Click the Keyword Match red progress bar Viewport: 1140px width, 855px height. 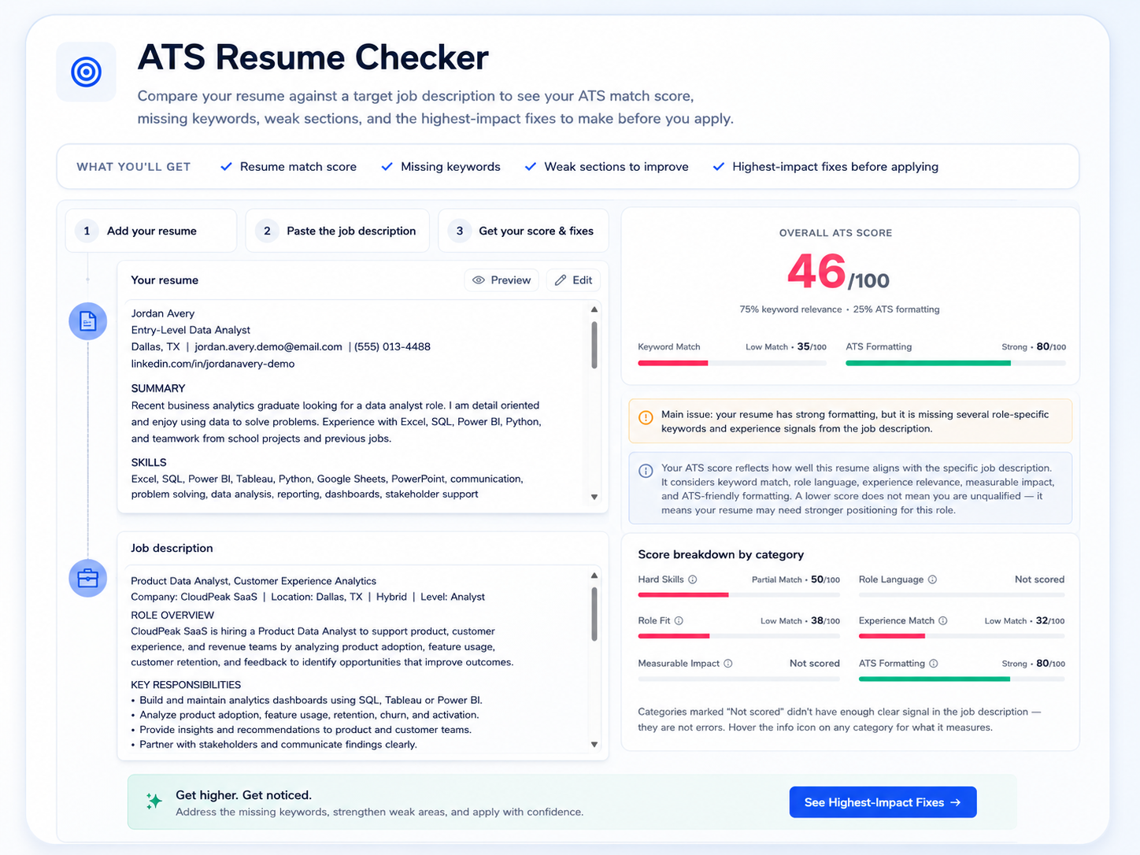pos(672,363)
